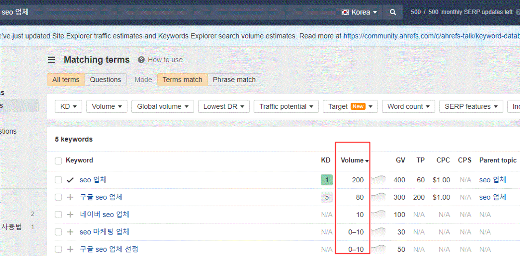
Task: Switch to the All terms tab
Action: (66, 79)
